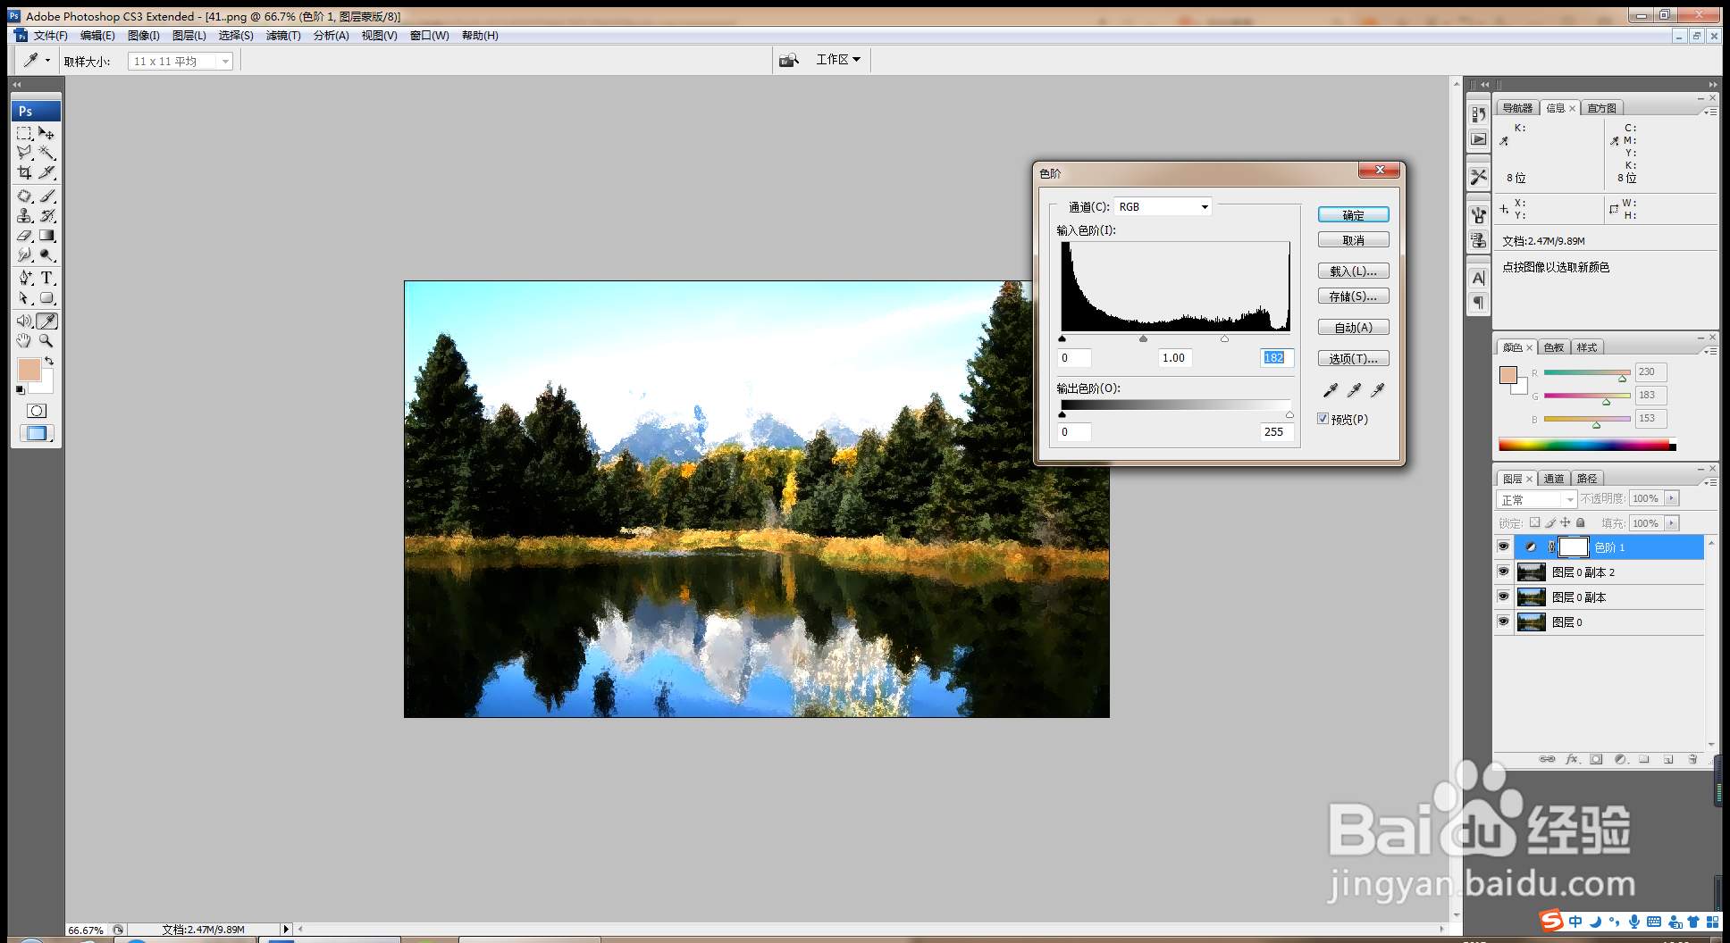Open Adobe Bridge from options bar
The height and width of the screenshot is (943, 1730).
(x=788, y=60)
